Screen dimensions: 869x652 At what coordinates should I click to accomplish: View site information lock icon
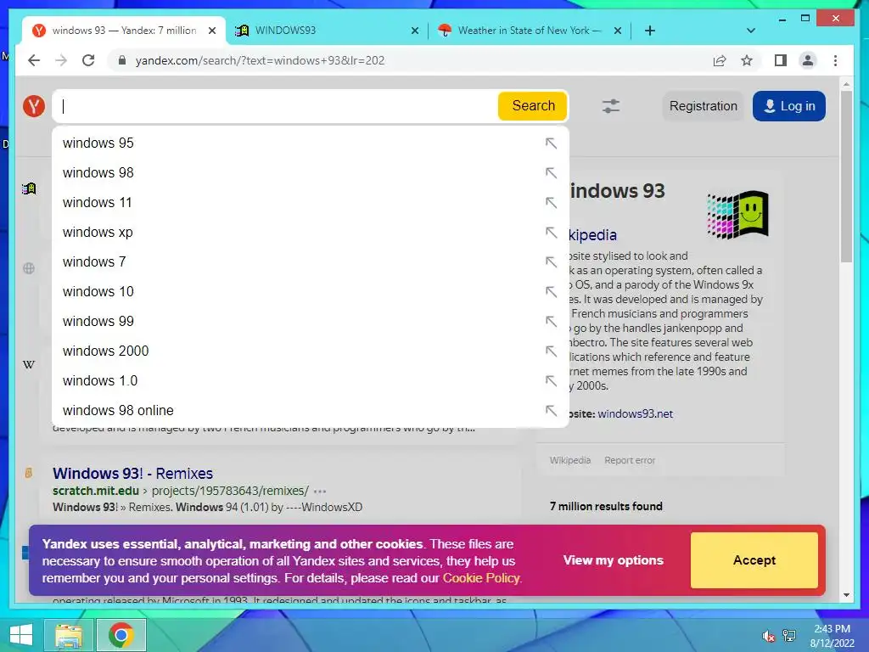tap(122, 60)
